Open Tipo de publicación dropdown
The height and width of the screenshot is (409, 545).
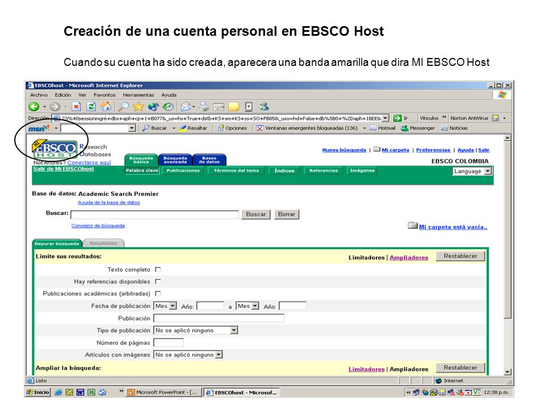point(196,331)
